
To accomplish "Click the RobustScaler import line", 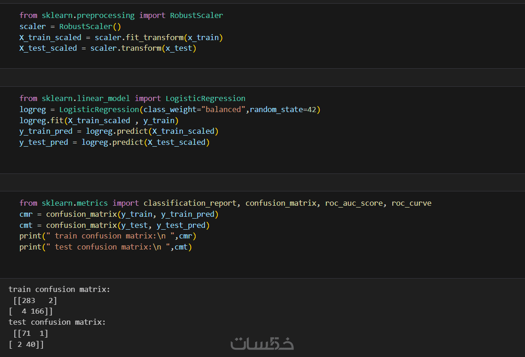I will click(121, 15).
